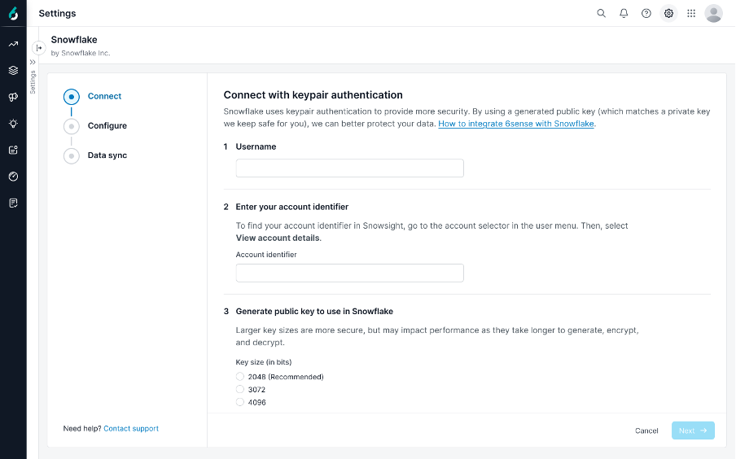Image resolution: width=736 pixels, height=459 pixels.
Task: Open the user profile avatar
Action: point(714,13)
